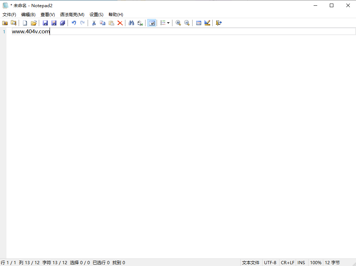Open the 文件(F) menu
This screenshot has height=266, width=356.
(9, 15)
